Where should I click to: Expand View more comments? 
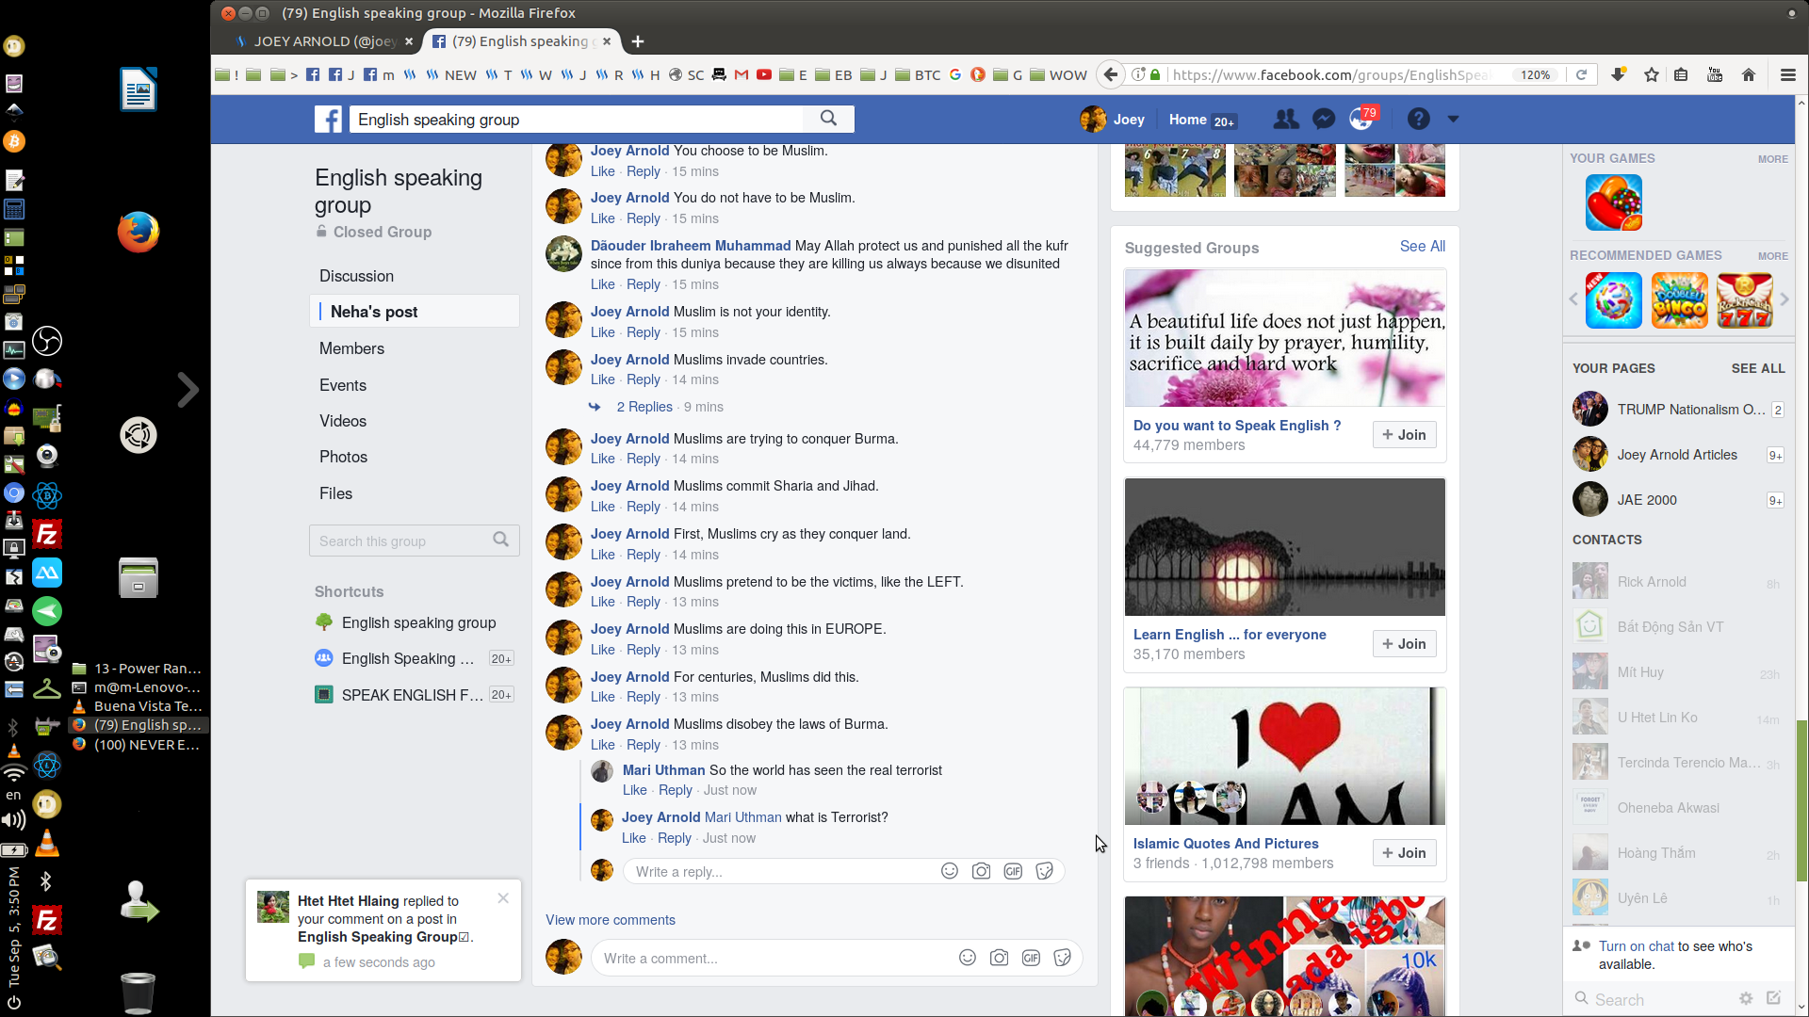[x=611, y=920]
